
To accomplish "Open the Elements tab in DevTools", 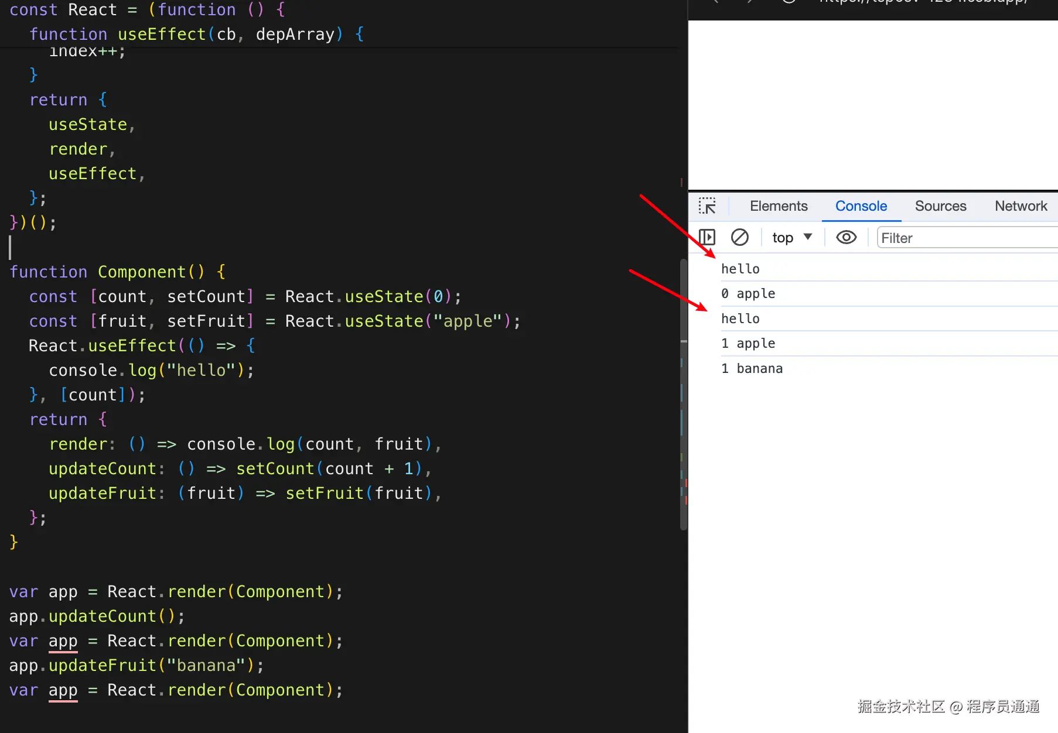I will 779,206.
